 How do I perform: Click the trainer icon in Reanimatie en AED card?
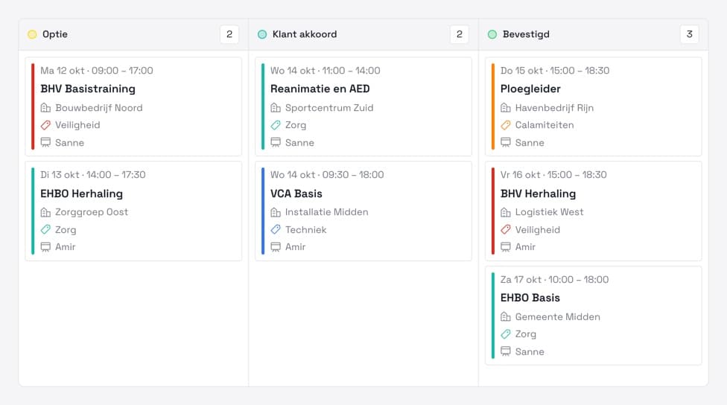coord(276,143)
